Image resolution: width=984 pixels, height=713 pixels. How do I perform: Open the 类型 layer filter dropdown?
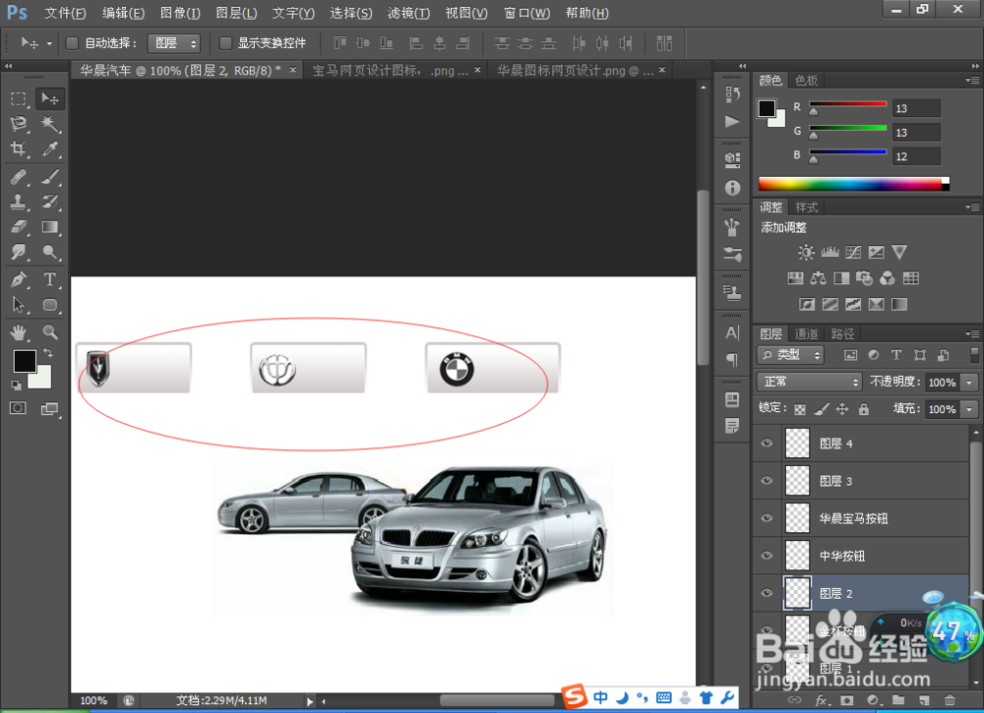click(x=790, y=356)
